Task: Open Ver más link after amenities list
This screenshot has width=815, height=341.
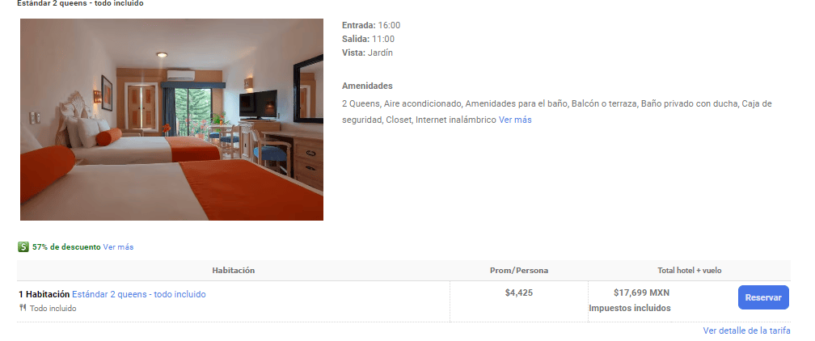Action: pyautogui.click(x=515, y=120)
